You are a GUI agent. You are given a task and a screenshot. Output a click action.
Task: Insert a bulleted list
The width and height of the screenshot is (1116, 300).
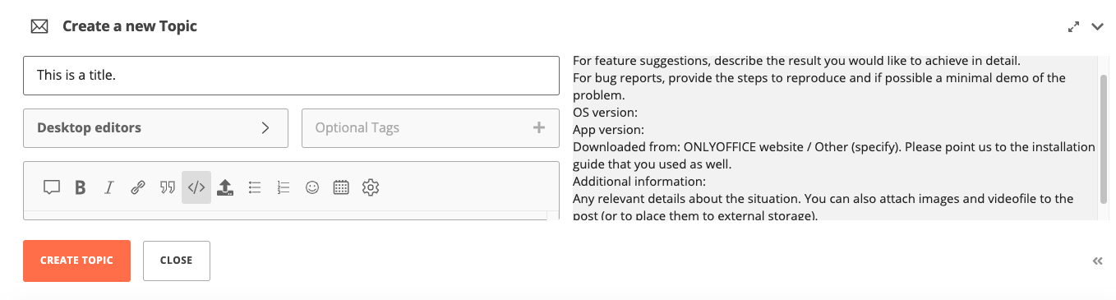255,187
